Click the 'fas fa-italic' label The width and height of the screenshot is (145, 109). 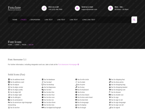(x=81, y=82)
